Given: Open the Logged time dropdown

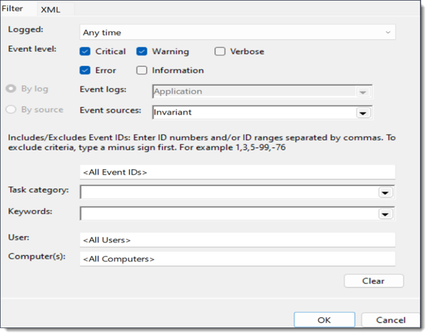Looking at the screenshot, I should [x=237, y=32].
